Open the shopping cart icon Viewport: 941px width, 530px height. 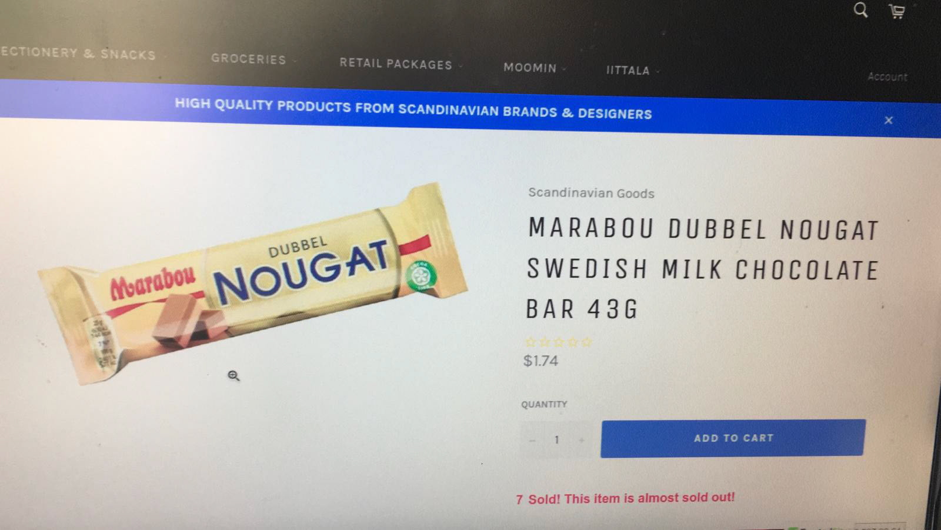coord(896,11)
